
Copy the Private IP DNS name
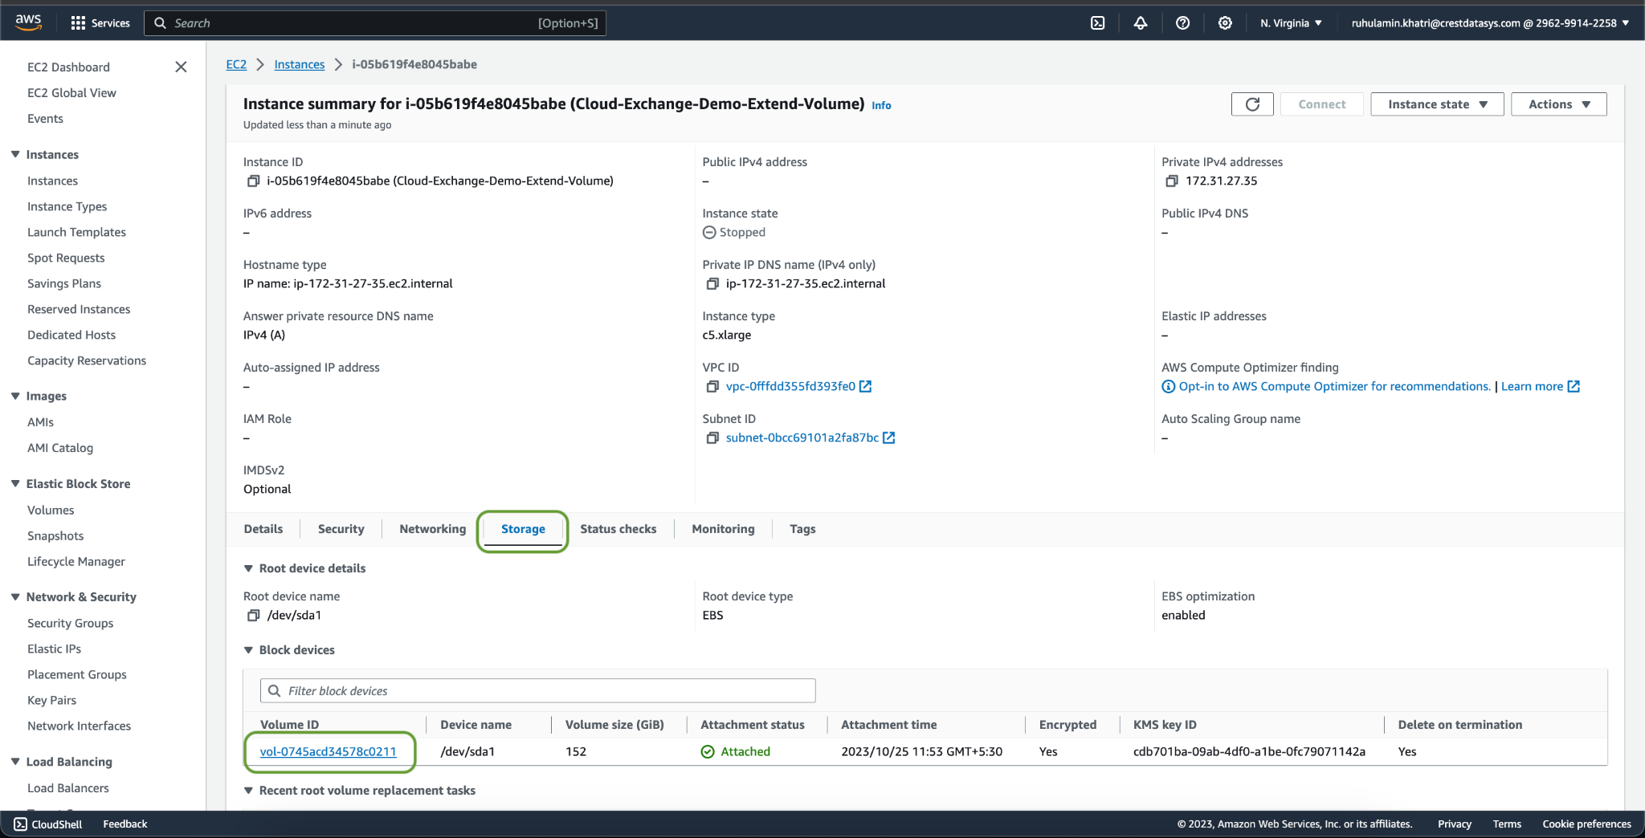[x=712, y=284]
